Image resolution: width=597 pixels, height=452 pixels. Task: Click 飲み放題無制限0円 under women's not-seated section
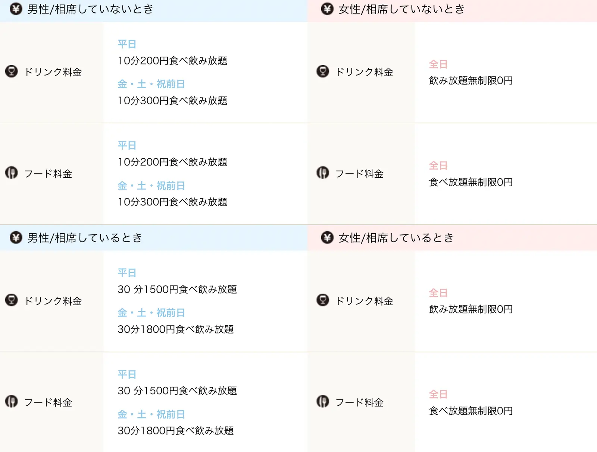pos(471,80)
